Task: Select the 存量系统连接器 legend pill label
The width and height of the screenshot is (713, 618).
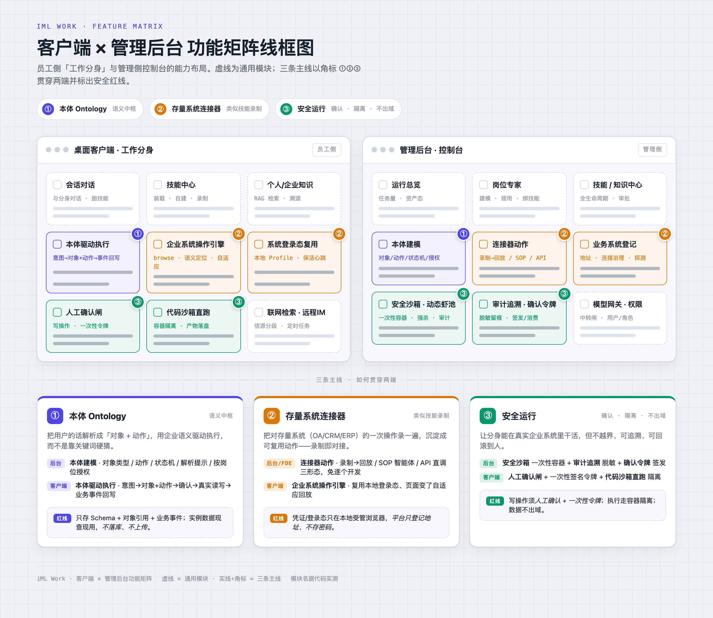Action: pyautogui.click(x=196, y=109)
